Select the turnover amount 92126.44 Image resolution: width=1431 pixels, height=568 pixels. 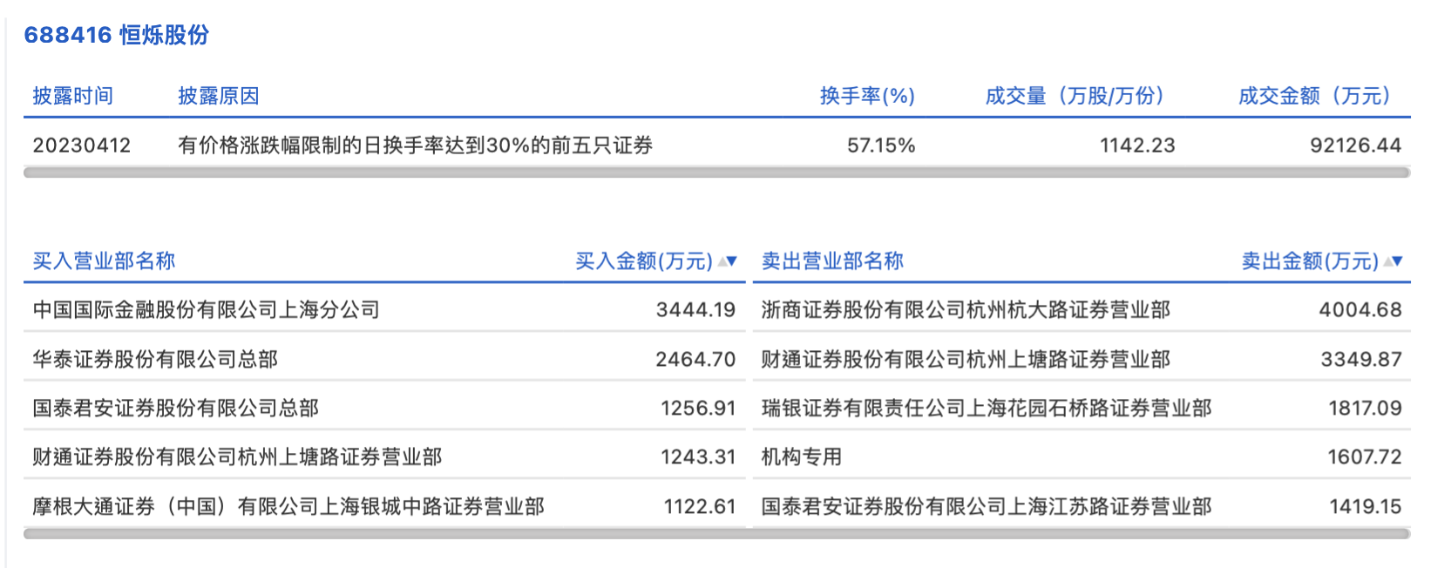pyautogui.click(x=1356, y=145)
